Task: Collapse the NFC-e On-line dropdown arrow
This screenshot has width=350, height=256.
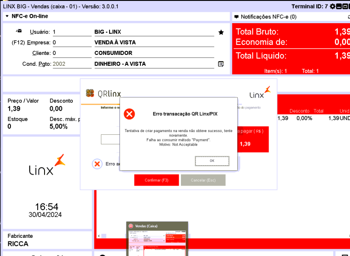Action: pyautogui.click(x=7, y=16)
